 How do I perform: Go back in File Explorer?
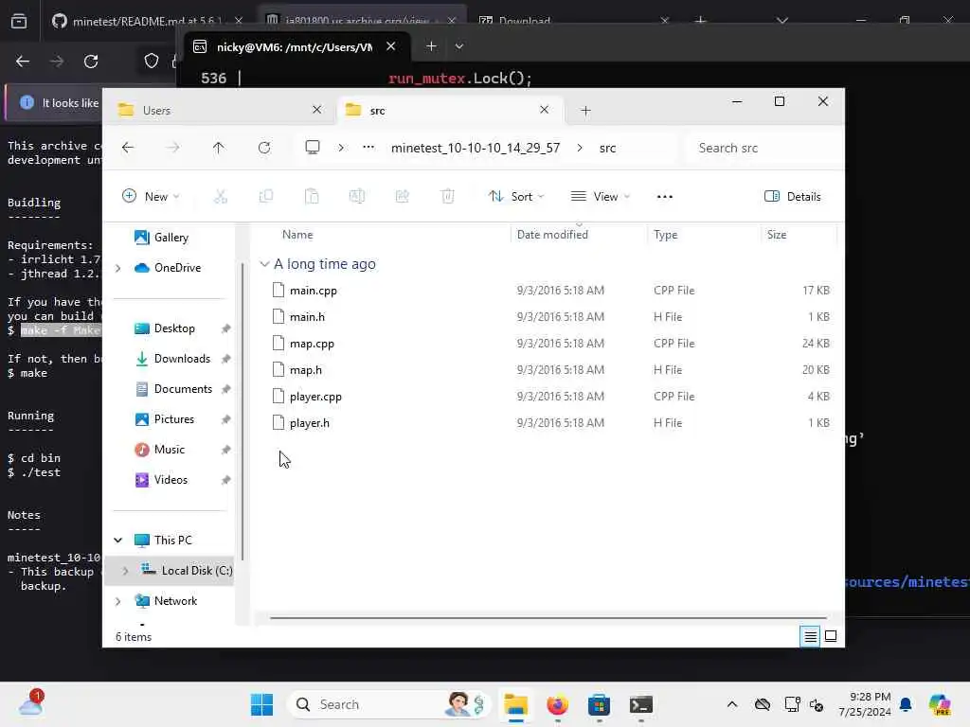pos(128,148)
